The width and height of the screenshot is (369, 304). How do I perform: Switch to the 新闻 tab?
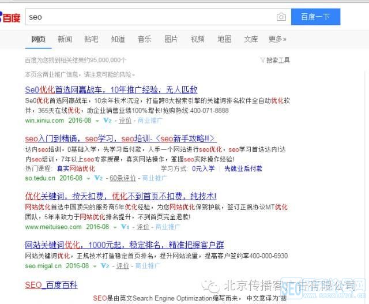click(x=65, y=39)
